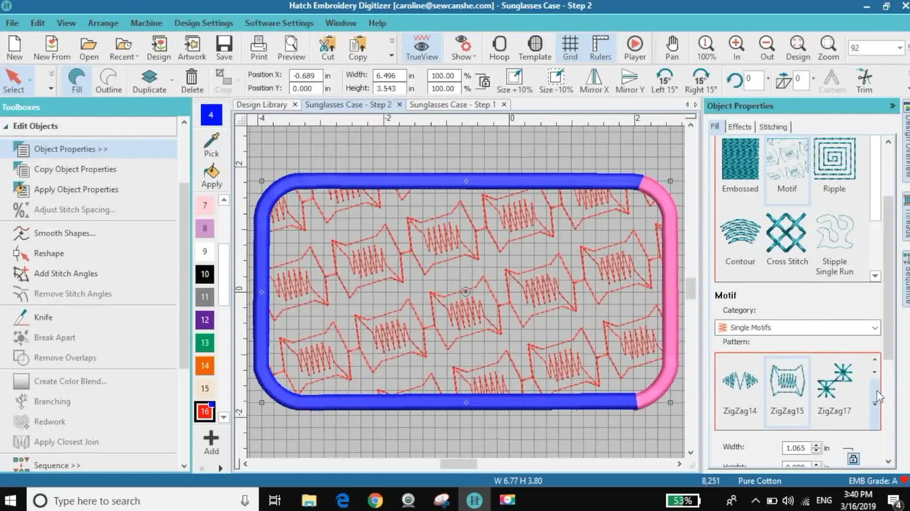Select the Reshape tool
The height and width of the screenshot is (511, 910).
pyautogui.click(x=49, y=253)
